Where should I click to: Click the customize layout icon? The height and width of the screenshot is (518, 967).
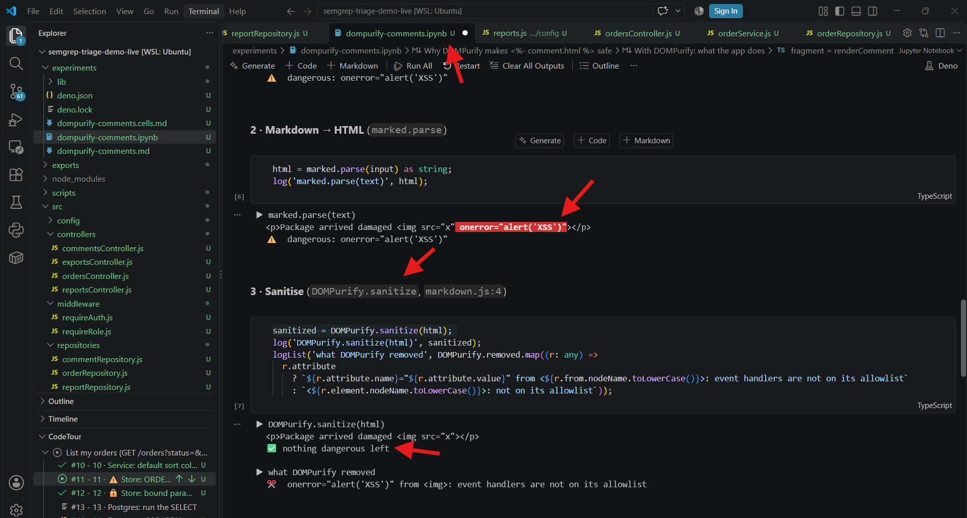(823, 11)
